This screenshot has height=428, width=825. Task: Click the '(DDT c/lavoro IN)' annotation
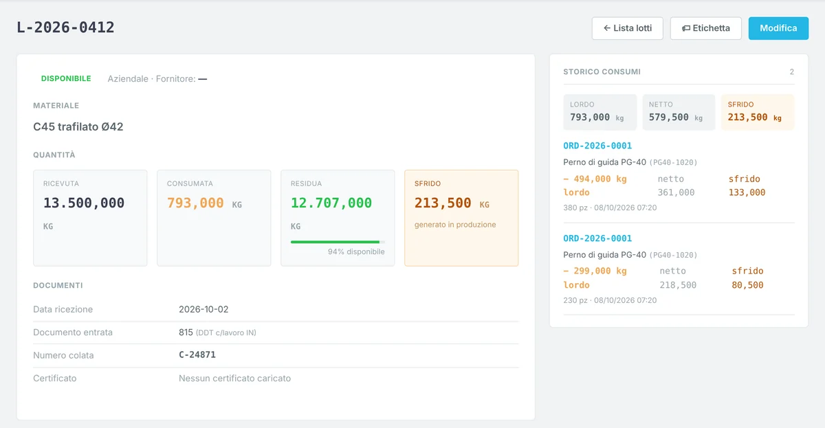pos(226,333)
